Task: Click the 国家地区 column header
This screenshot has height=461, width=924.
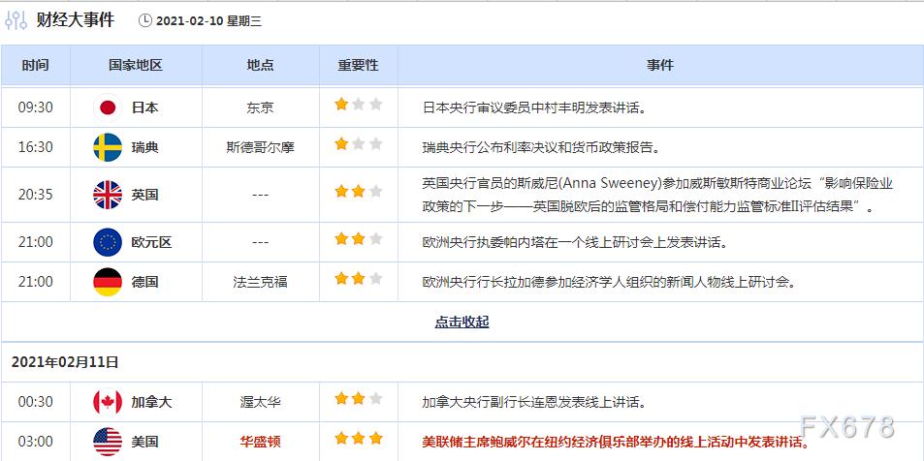Action: pos(136,65)
